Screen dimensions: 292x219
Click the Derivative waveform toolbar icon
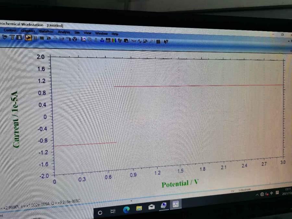[140, 41]
